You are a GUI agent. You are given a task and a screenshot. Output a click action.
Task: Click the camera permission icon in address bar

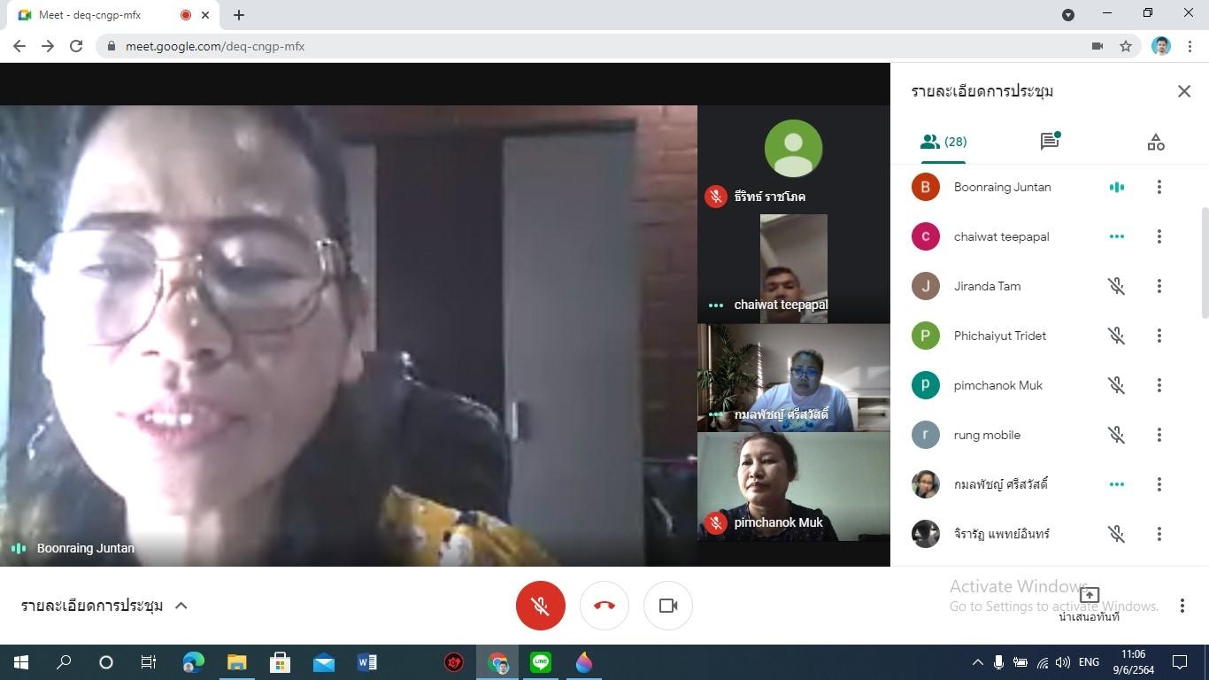click(1097, 46)
